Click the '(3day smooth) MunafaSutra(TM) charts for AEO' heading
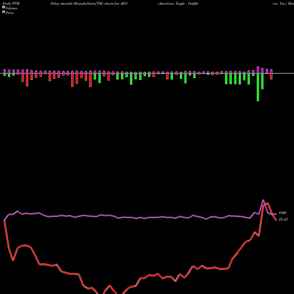The height and width of the screenshot is (294, 294). 89,4
